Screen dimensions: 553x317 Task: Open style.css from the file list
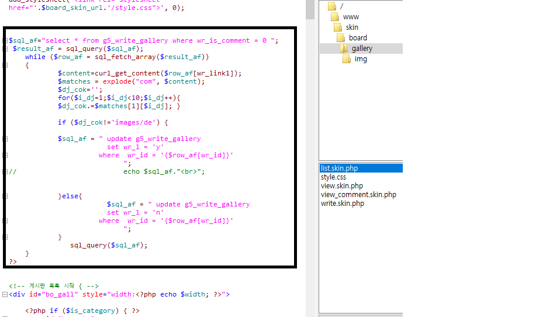[333, 177]
